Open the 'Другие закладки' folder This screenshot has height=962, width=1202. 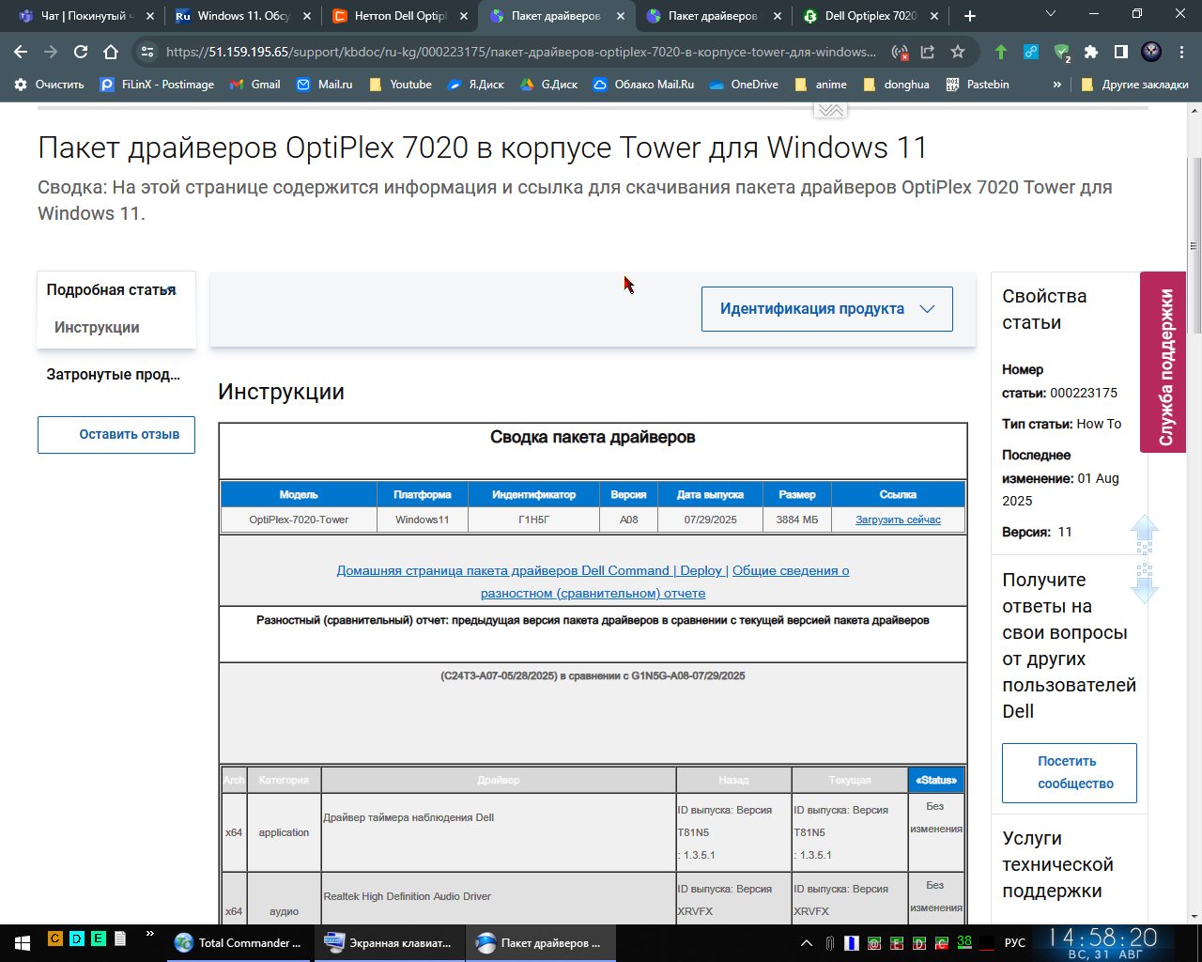click(1134, 85)
